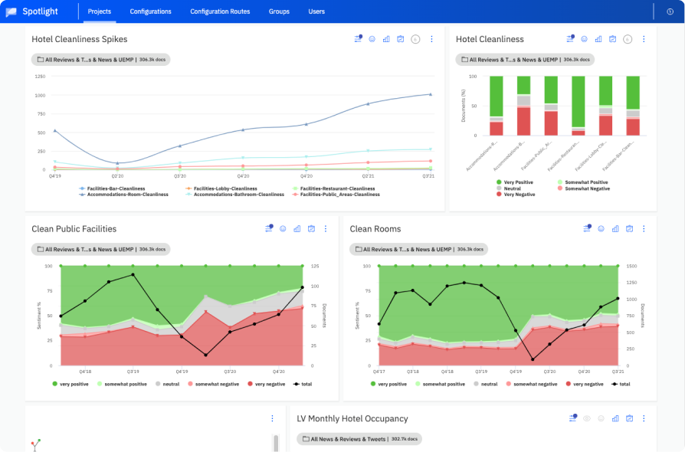685x452 pixels.
Task: Open the three-dot menu on the bottom-left widget
Action: (x=272, y=418)
